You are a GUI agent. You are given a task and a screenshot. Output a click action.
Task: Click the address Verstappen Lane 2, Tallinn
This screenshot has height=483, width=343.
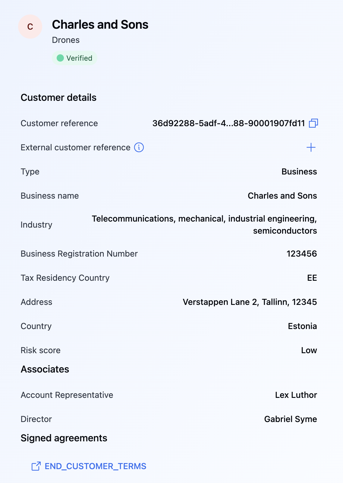pyautogui.click(x=250, y=302)
